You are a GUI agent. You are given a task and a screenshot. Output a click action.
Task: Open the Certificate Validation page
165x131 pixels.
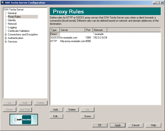click(19, 31)
